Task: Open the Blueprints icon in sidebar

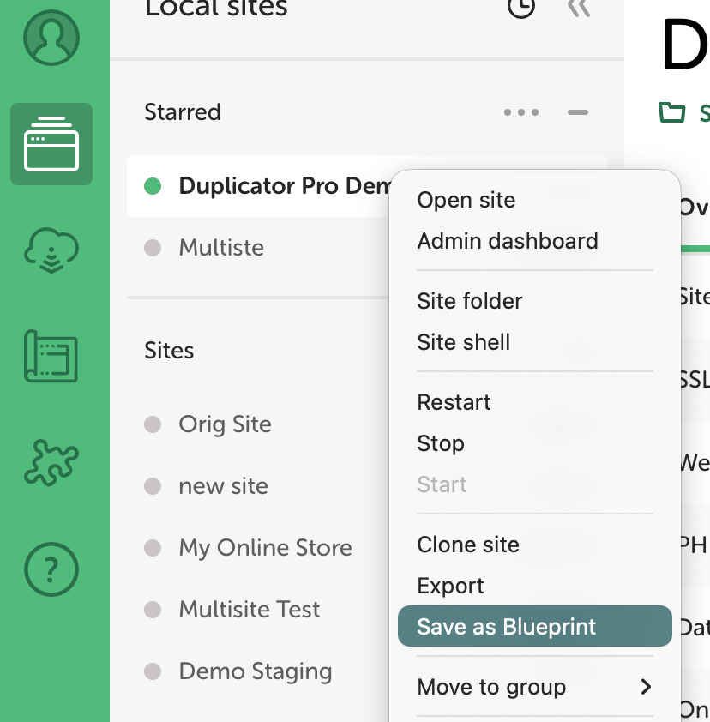Action: (51, 356)
